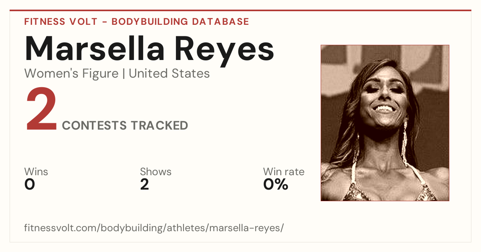Click the Win rate stat label
Screen dimensions: 481x252
[x=284, y=172]
